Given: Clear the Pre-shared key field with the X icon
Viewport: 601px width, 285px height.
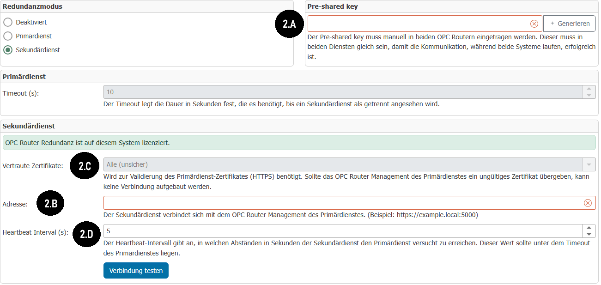Looking at the screenshot, I should tap(534, 24).
